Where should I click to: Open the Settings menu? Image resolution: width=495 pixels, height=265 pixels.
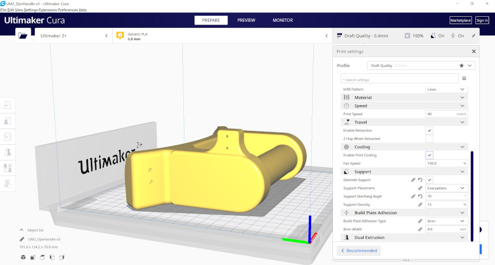coord(31,10)
